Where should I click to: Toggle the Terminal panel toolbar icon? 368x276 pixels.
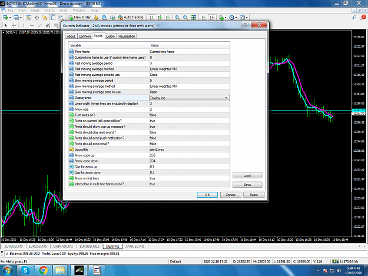click(53, 18)
